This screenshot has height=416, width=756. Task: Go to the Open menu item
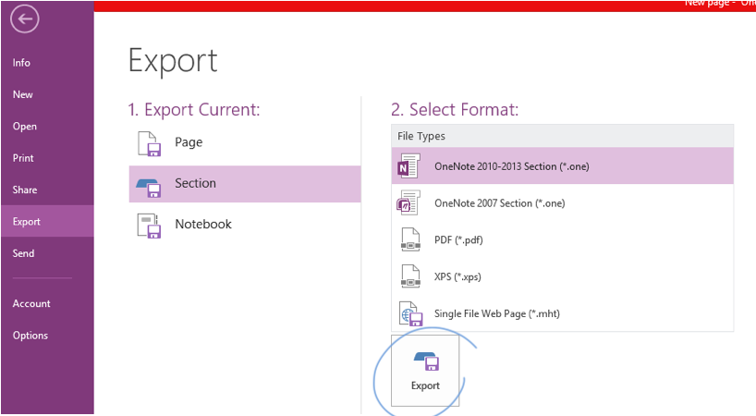pyautogui.click(x=25, y=127)
